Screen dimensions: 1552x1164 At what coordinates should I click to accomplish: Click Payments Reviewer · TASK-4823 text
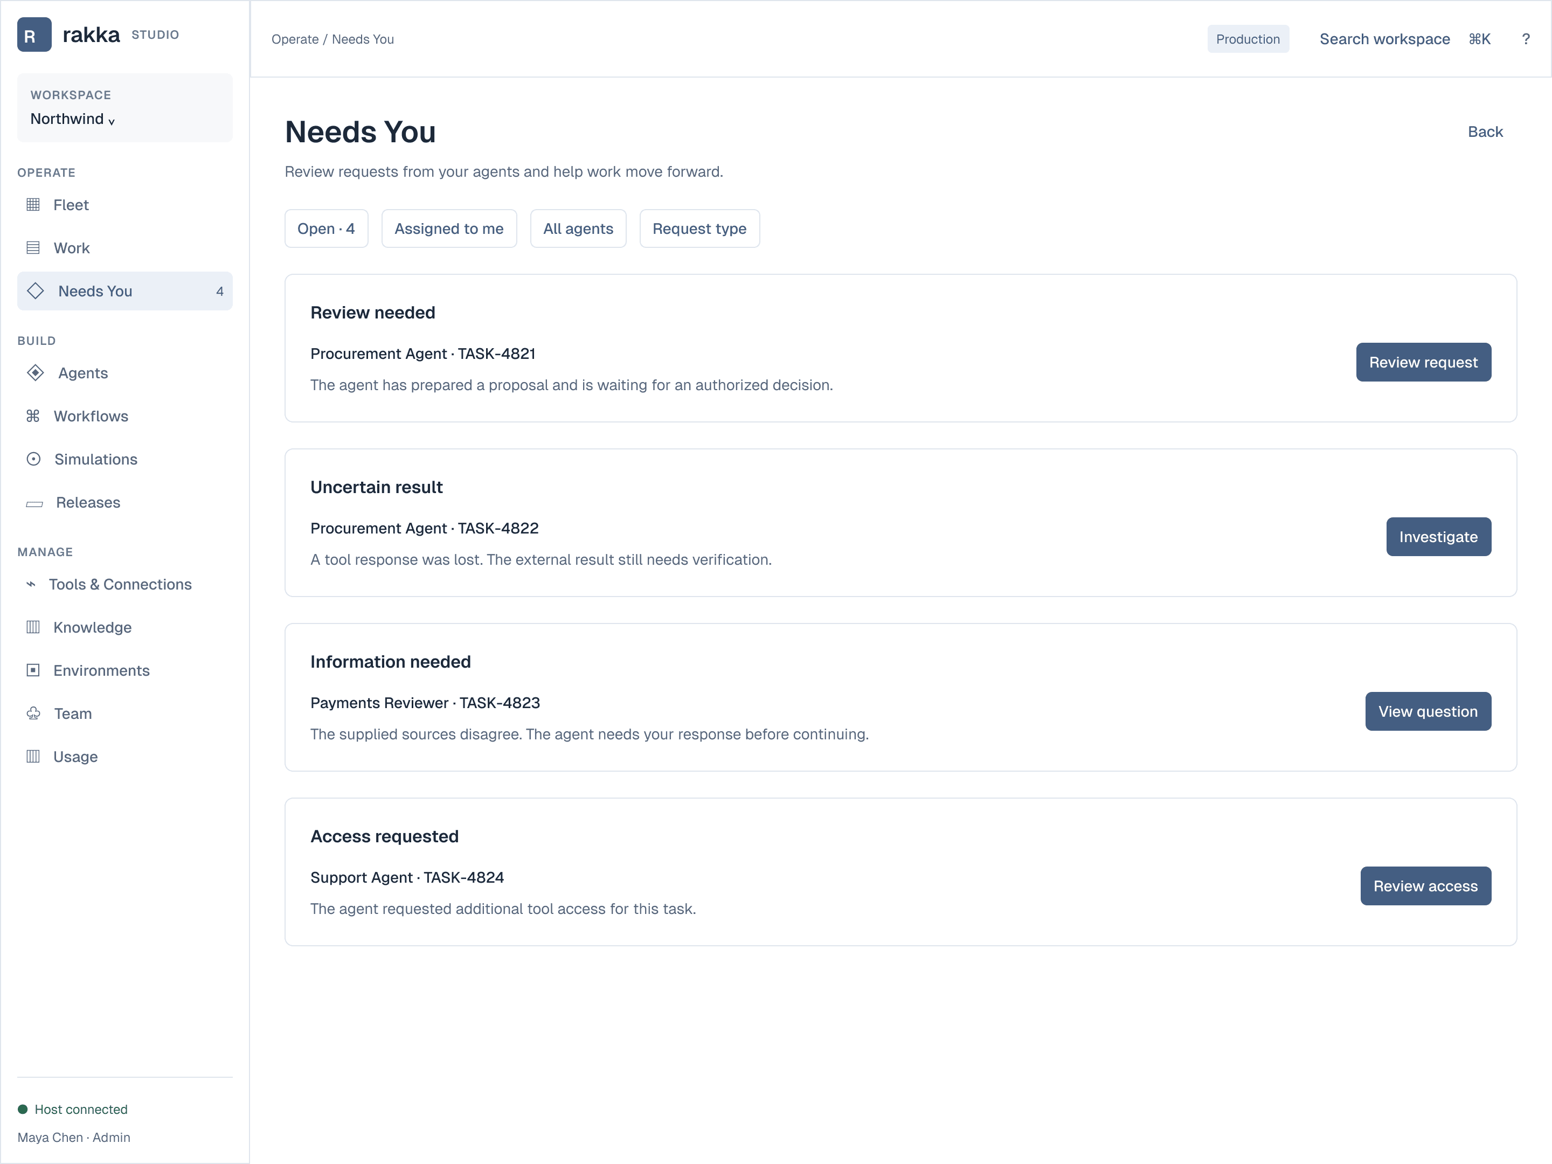click(x=425, y=703)
